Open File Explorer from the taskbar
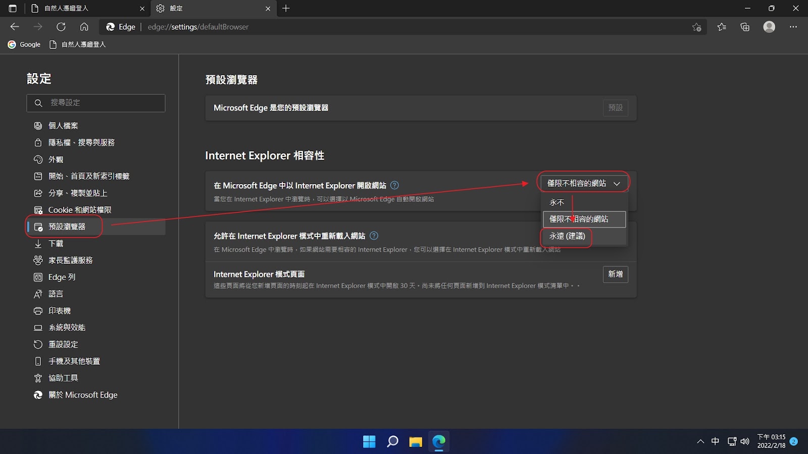Image resolution: width=808 pixels, height=454 pixels. [x=416, y=442]
